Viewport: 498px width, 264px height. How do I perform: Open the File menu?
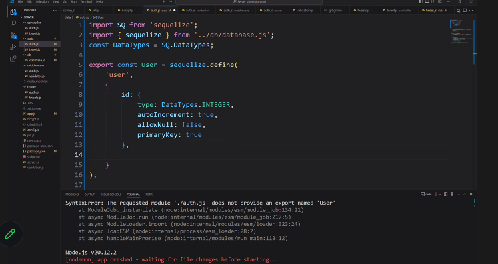click(20, 1)
